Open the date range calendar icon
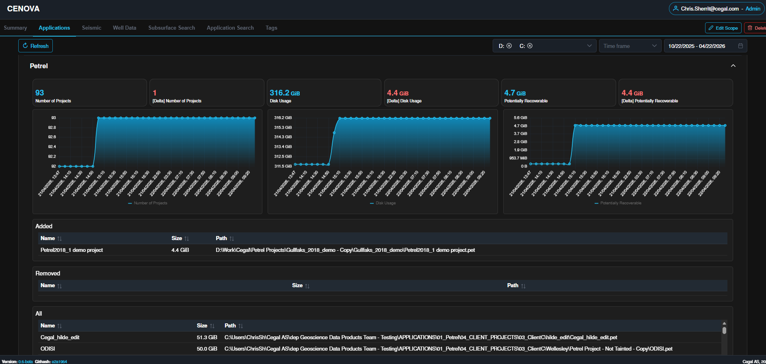Screen dimensions: 766x364 click(x=740, y=46)
